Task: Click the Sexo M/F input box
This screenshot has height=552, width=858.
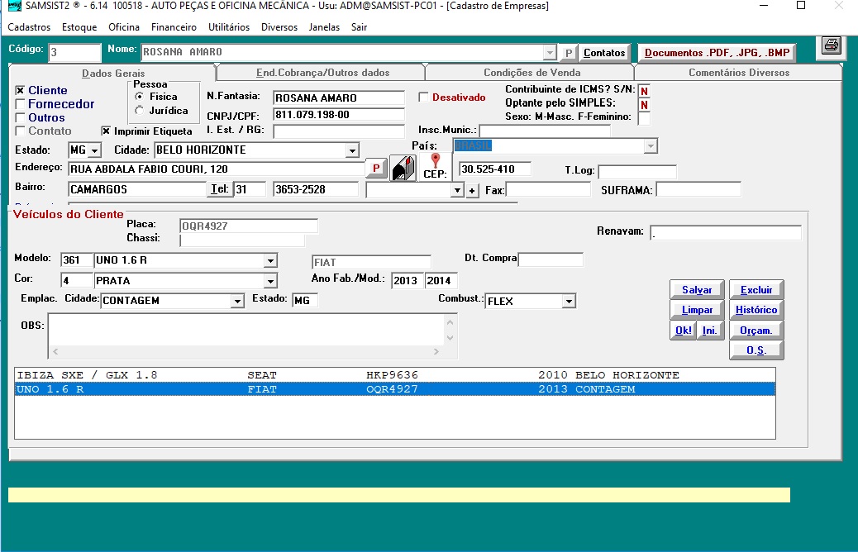Action: click(x=644, y=118)
